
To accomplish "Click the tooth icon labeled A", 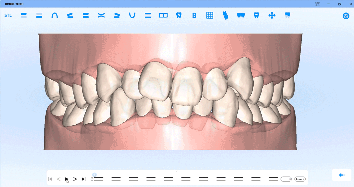I will click(179, 15).
